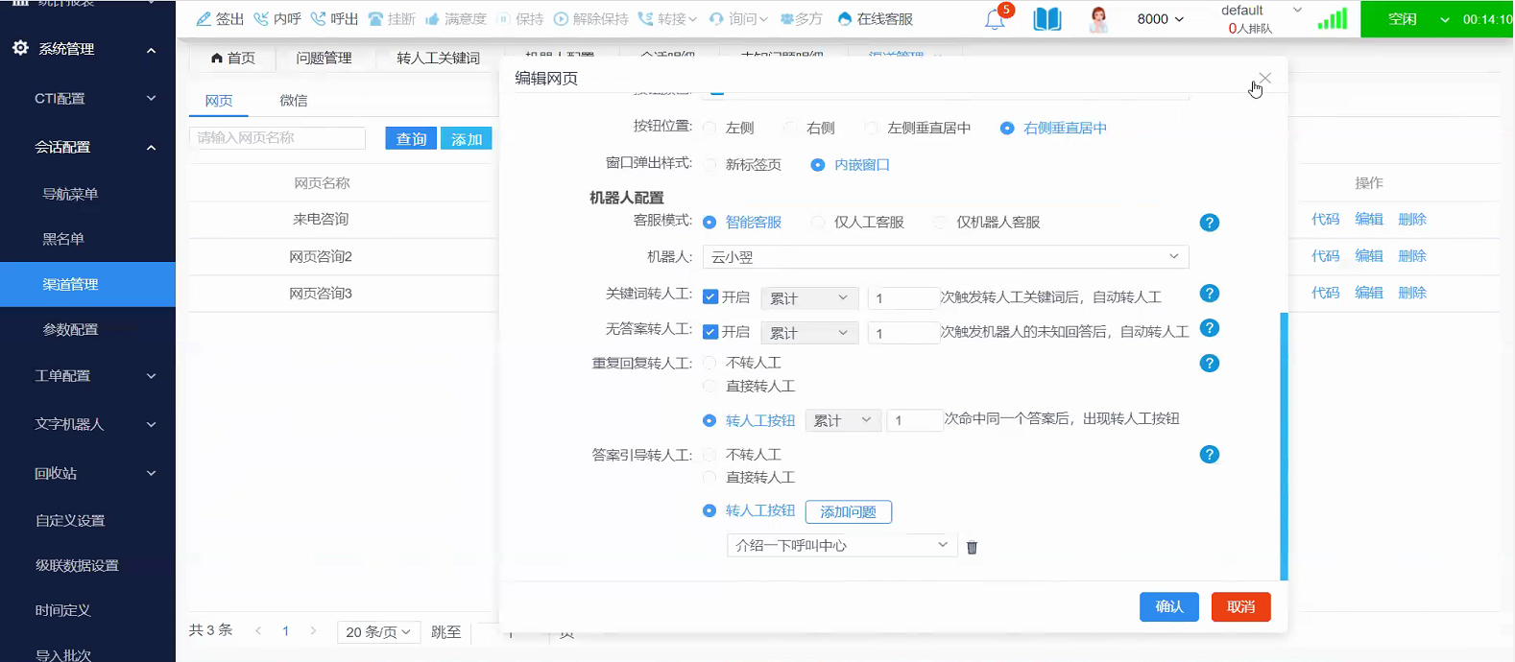Screen dimensions: 1515x662
Task: Select 新标签页 window style radio
Action: (710, 165)
